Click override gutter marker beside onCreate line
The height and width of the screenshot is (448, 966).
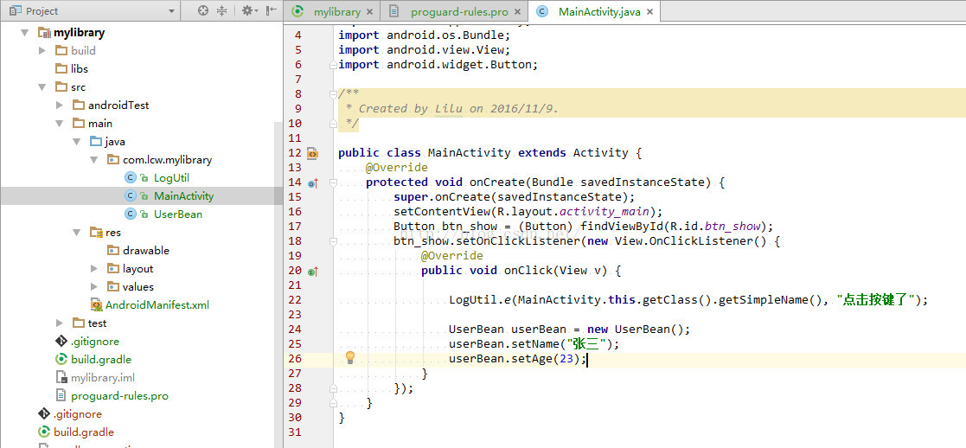(312, 182)
